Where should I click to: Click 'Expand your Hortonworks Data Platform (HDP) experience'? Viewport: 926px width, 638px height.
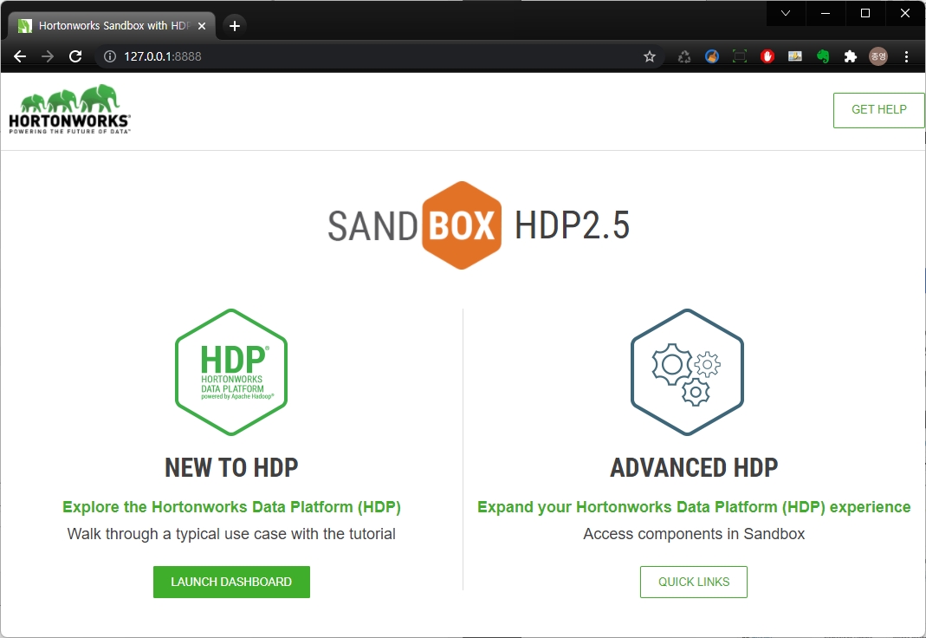pos(694,507)
